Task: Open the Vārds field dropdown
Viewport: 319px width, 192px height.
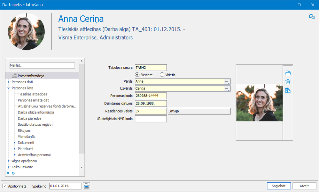Action: [227, 81]
